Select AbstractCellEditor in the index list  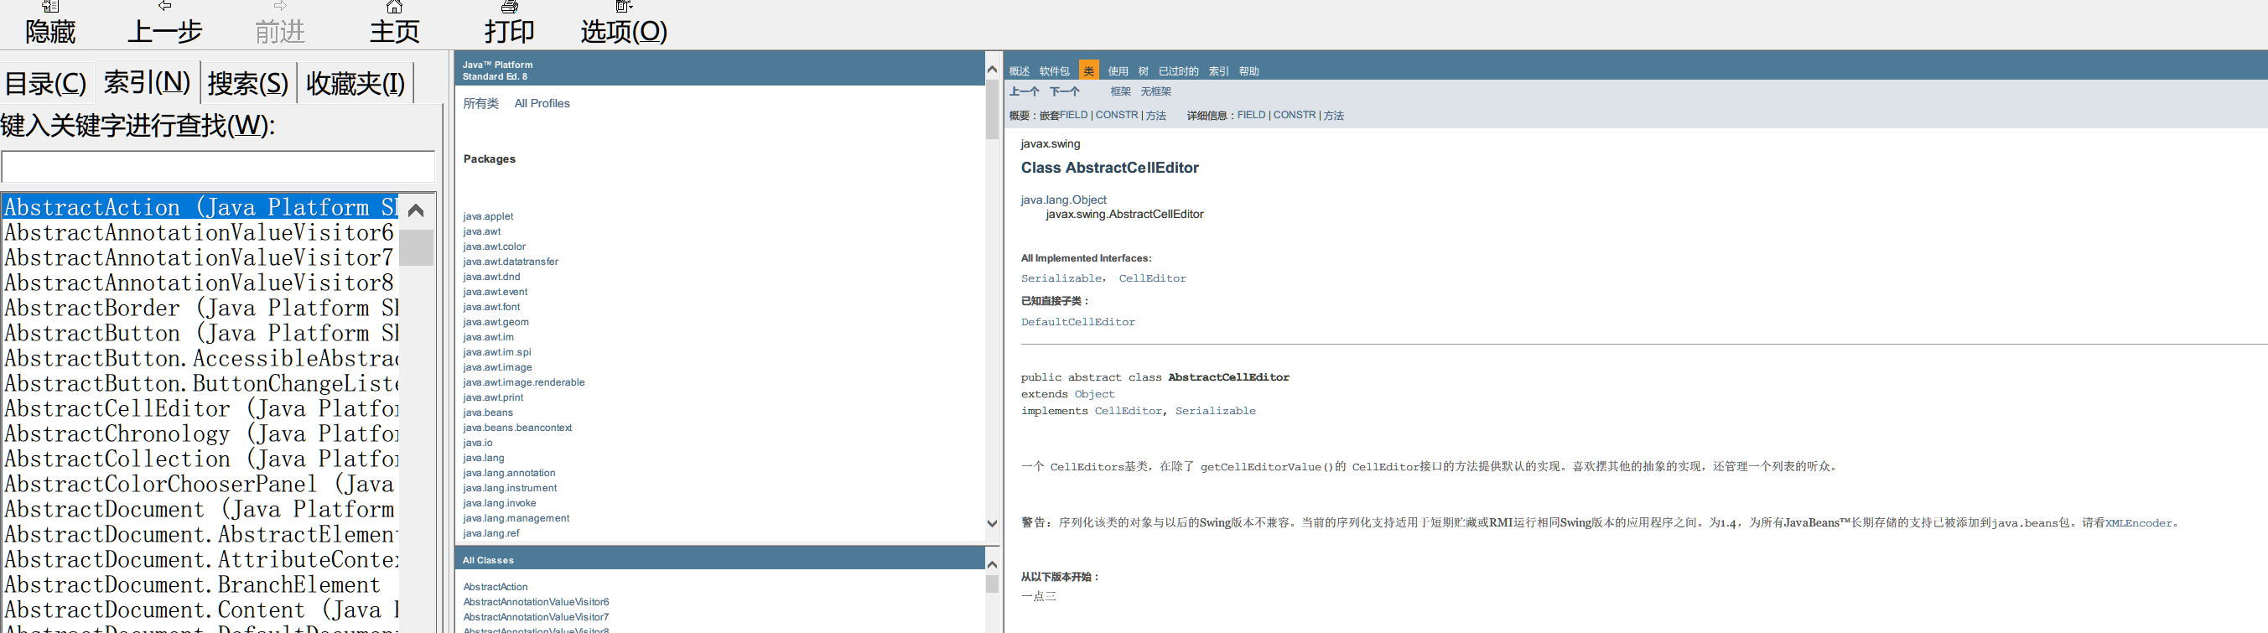(200, 408)
